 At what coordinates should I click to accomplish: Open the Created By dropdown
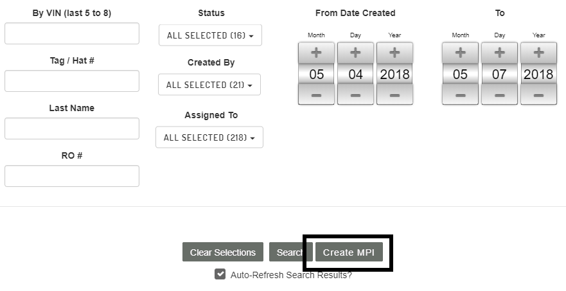tap(209, 85)
